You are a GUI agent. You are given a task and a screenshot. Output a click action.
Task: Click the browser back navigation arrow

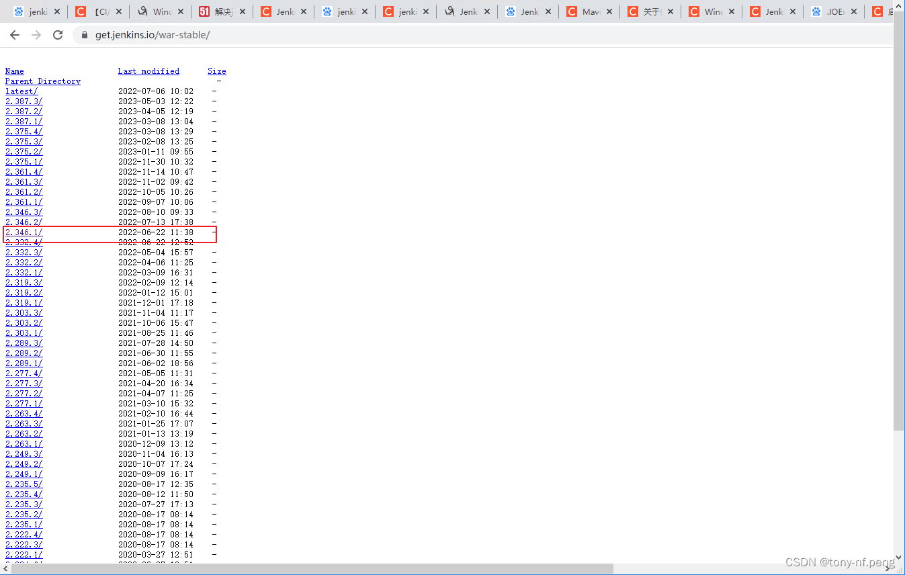pyautogui.click(x=15, y=35)
